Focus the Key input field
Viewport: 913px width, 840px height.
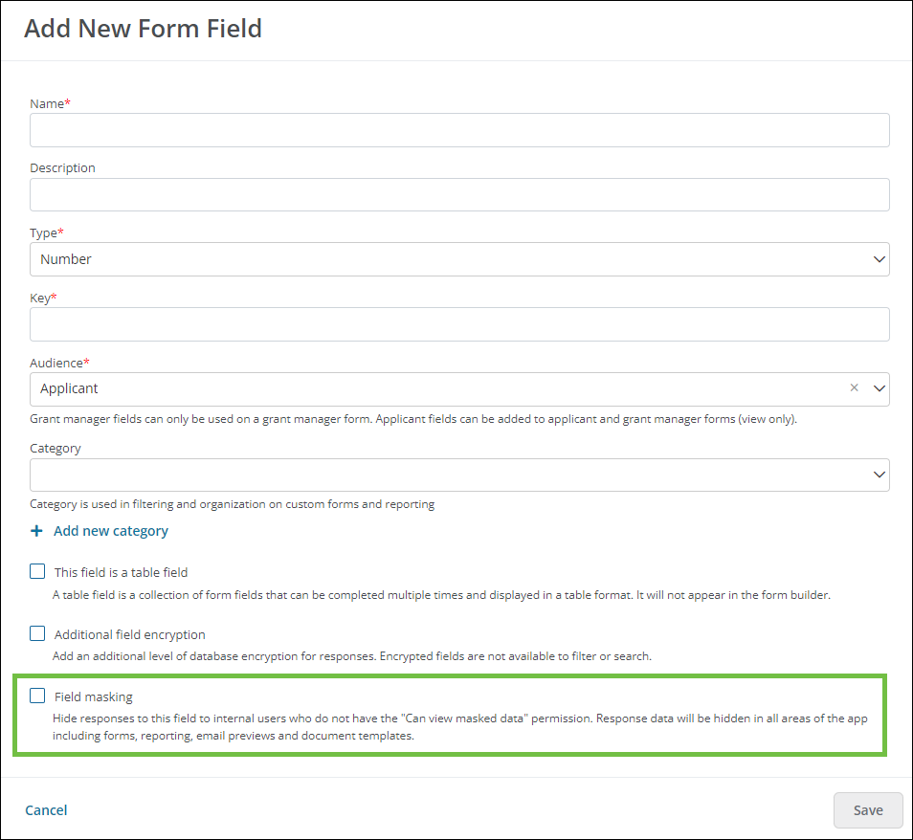pyautogui.click(x=459, y=324)
